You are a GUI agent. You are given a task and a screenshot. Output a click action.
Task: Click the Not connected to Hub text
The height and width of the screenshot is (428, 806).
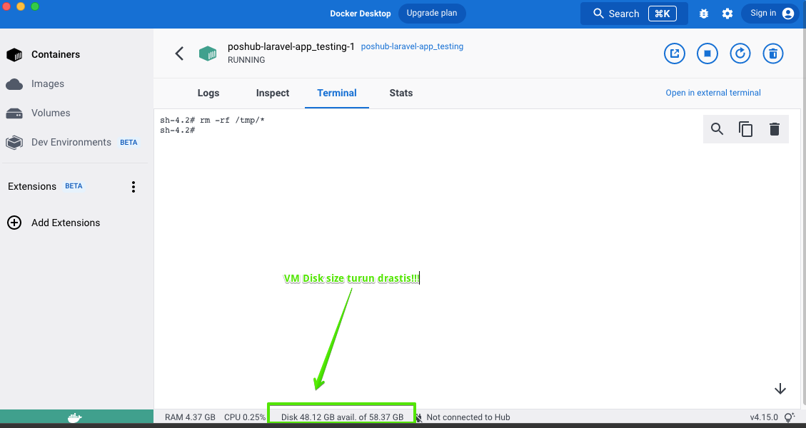(x=468, y=417)
